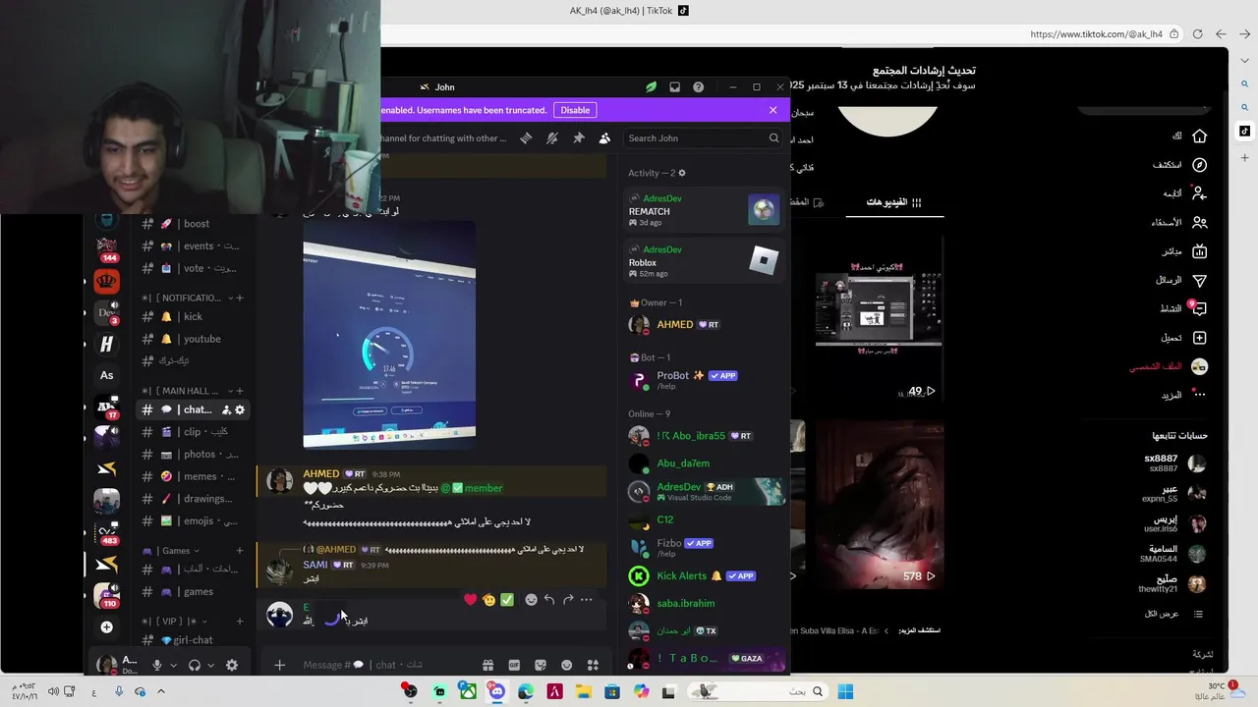This screenshot has height=707, width=1258.
Task: Click Add a Server plus button
Action: pos(106,626)
